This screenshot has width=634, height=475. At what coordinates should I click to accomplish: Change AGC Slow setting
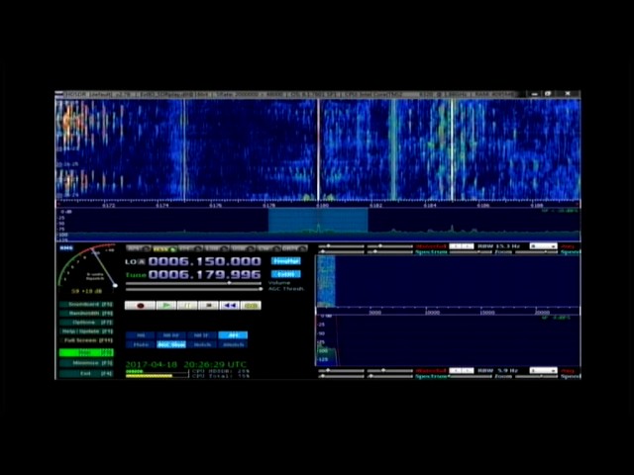171,344
